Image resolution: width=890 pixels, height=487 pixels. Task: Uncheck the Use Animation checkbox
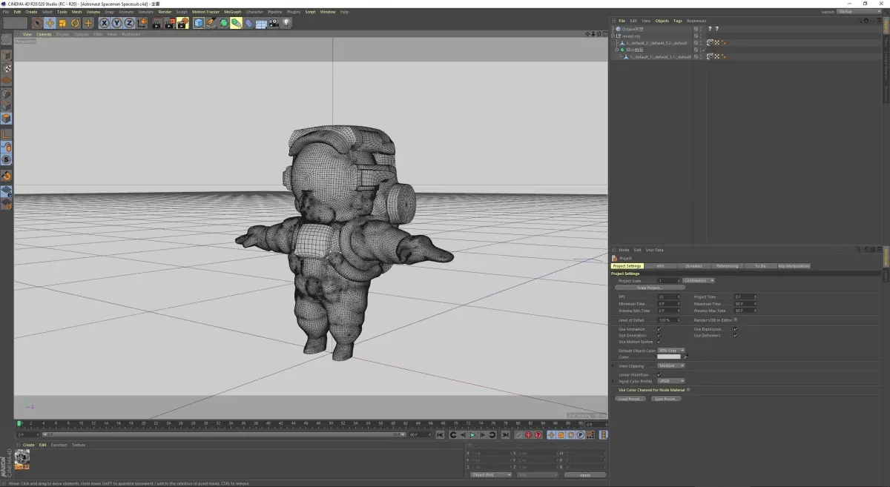coord(659,329)
